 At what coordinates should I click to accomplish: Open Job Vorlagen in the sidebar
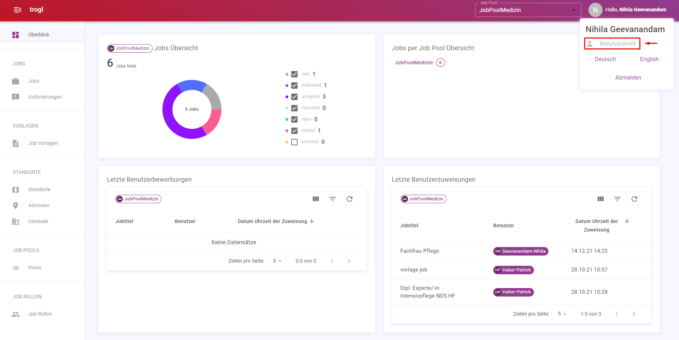pos(43,143)
